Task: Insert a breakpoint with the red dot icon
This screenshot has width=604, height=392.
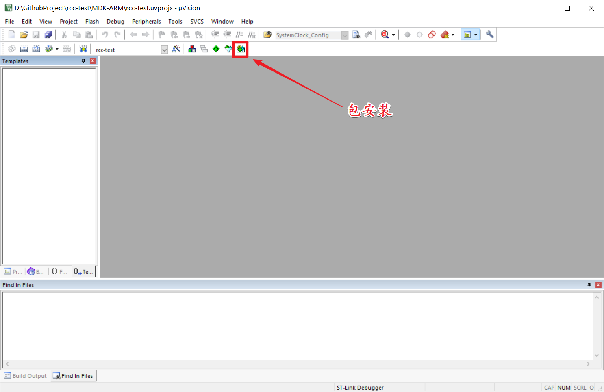Action: click(x=407, y=35)
